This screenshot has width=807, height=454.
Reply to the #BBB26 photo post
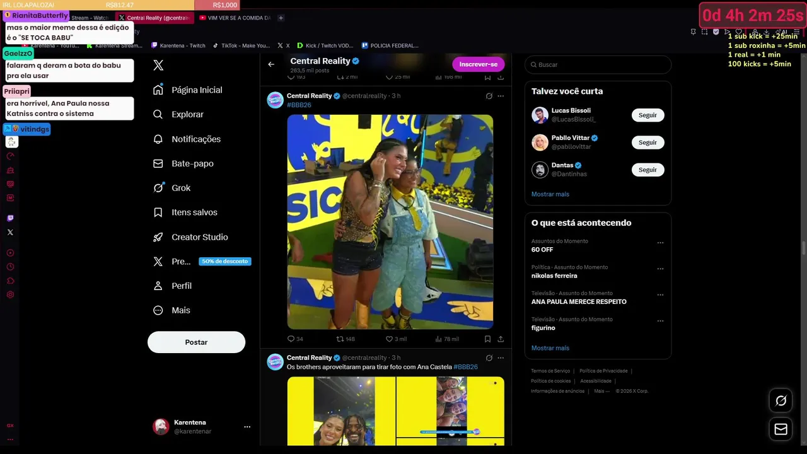click(x=295, y=339)
